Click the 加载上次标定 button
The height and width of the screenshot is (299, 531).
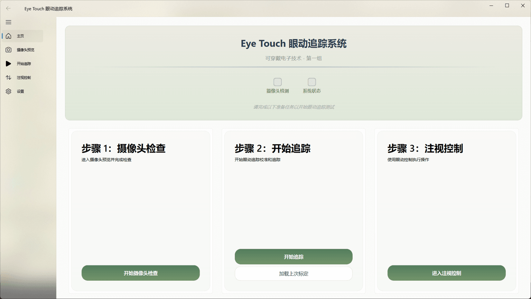pos(294,273)
